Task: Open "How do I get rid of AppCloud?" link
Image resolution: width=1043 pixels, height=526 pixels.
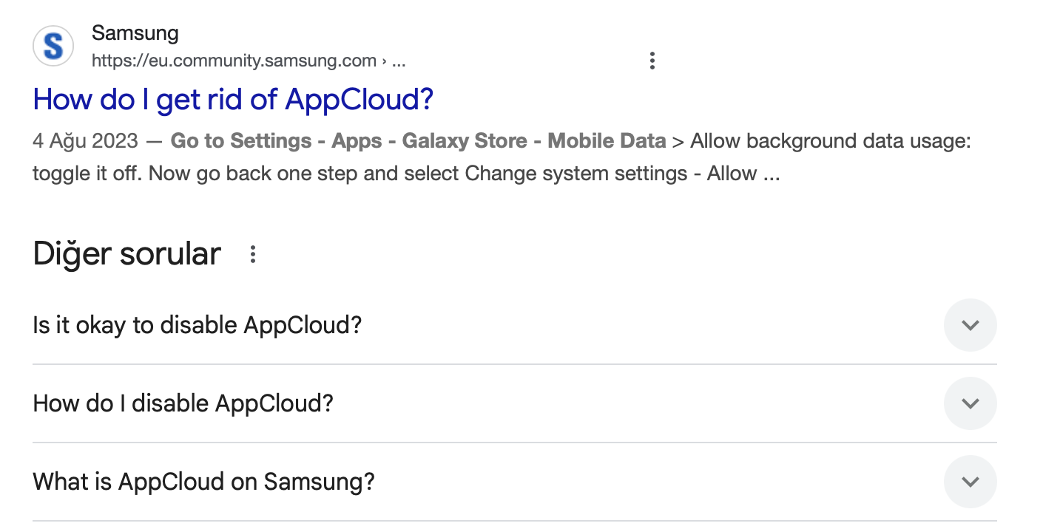Action: [233, 99]
